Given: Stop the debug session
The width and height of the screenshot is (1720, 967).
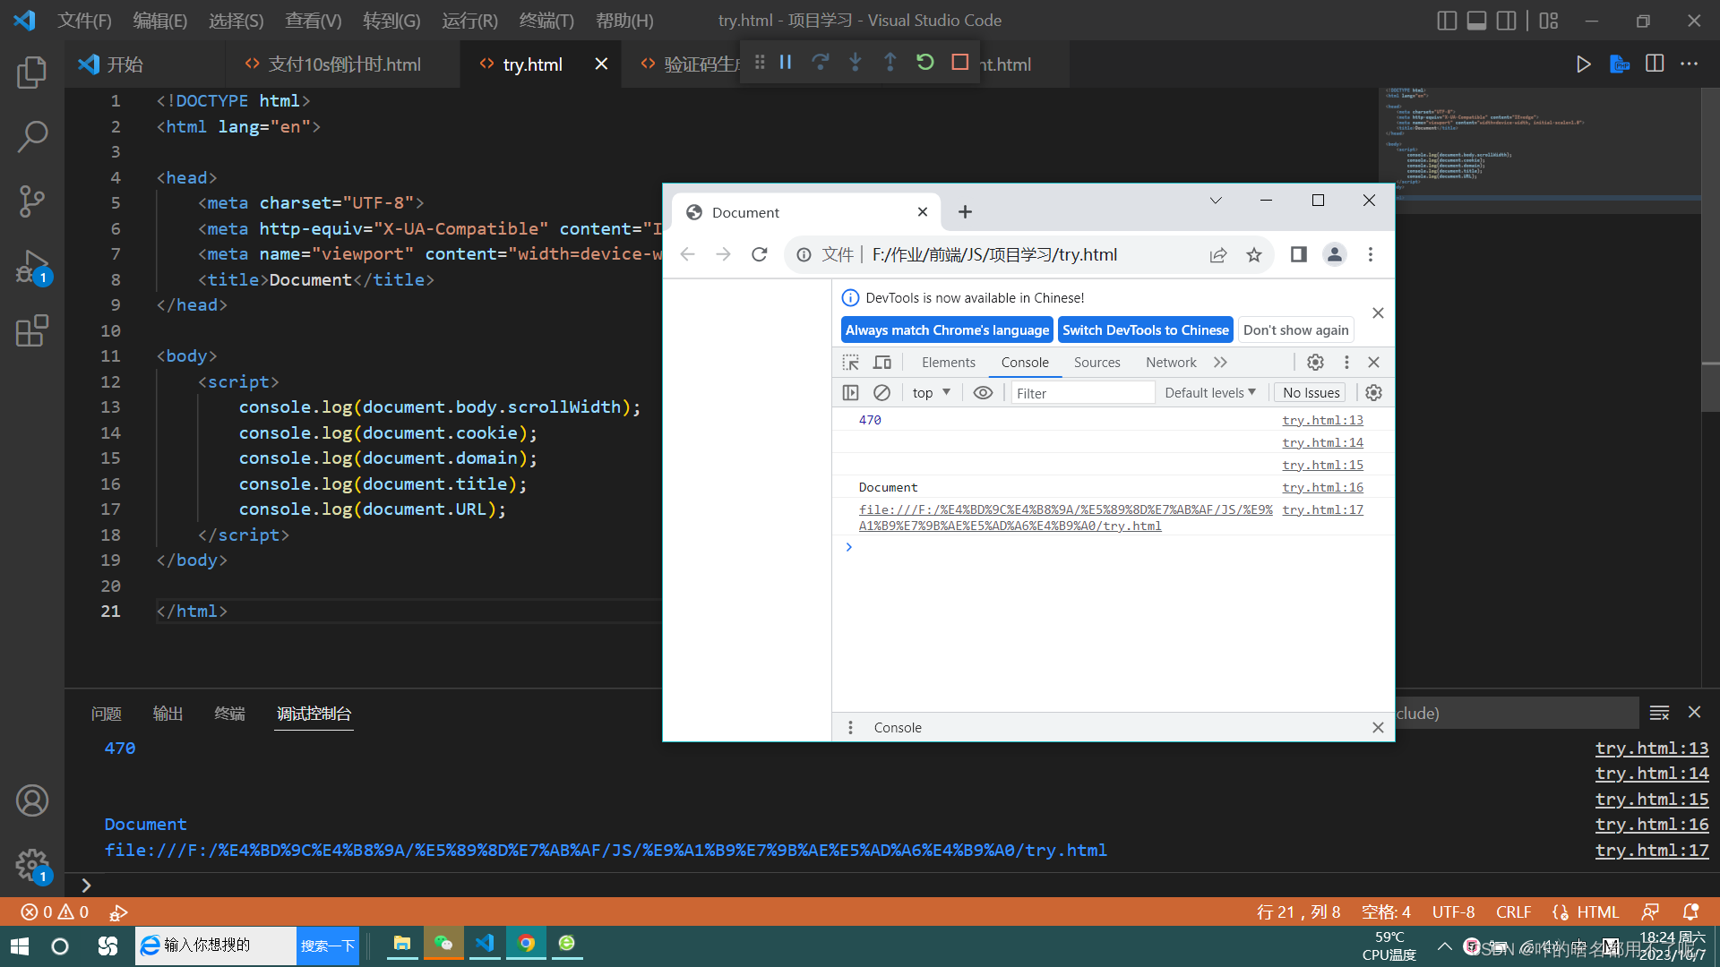Looking at the screenshot, I should [x=960, y=62].
